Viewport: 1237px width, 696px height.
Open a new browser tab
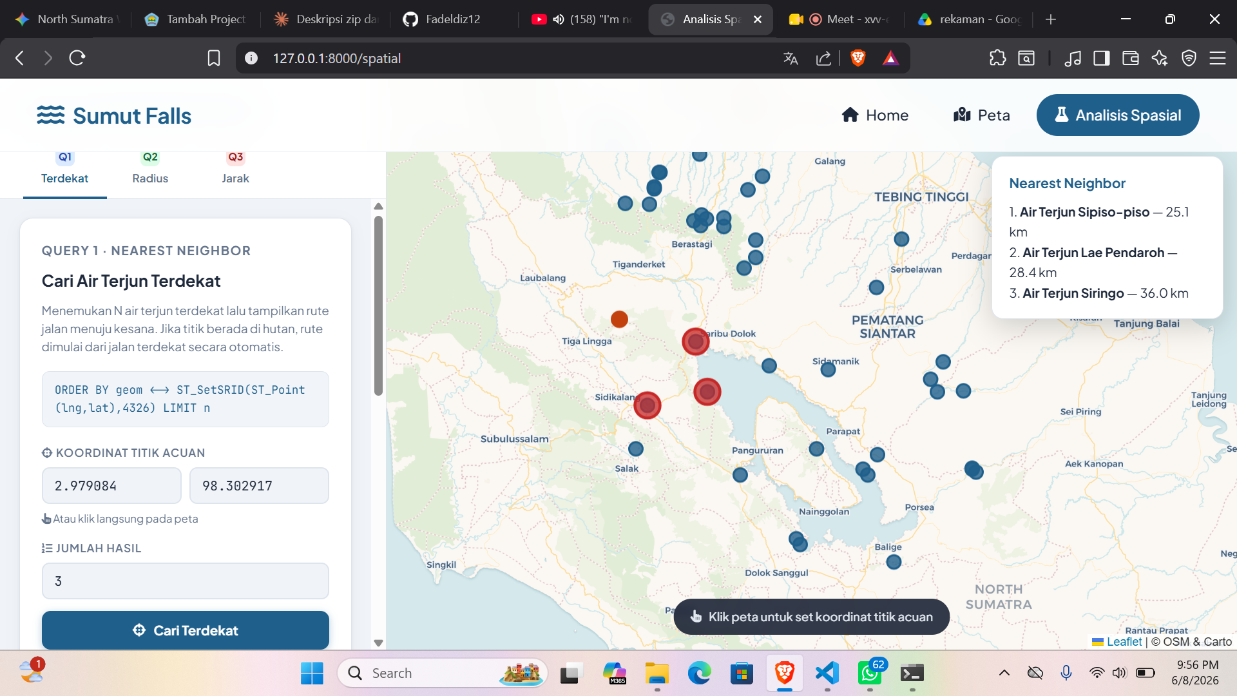tap(1051, 19)
